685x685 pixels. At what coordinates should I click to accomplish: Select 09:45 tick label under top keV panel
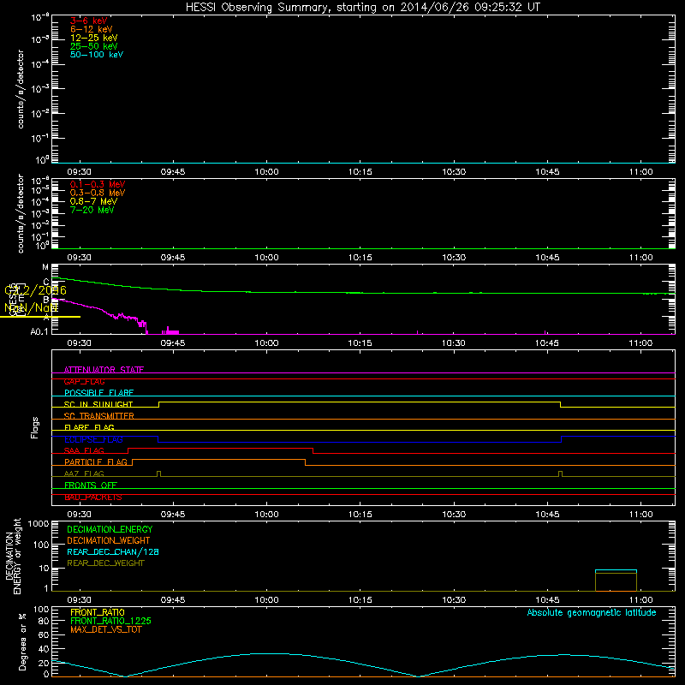[173, 172]
